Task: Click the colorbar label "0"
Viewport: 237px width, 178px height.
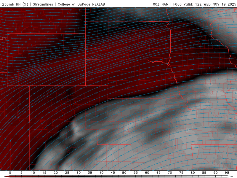Action: point(10,173)
